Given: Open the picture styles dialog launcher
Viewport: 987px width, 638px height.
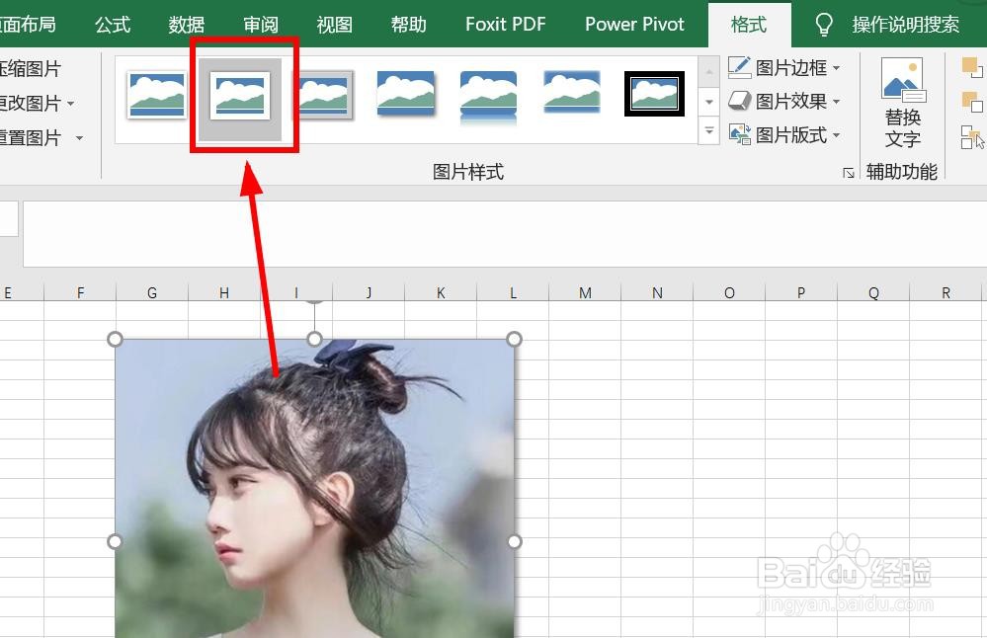Looking at the screenshot, I should pos(849,173).
